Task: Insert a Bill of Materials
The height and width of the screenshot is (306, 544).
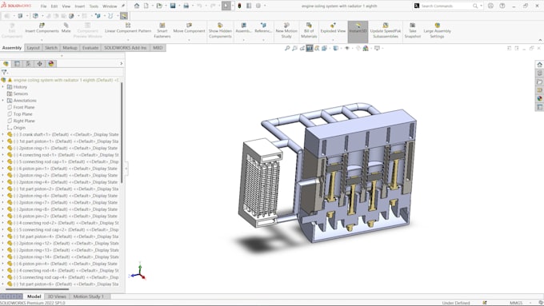Action: [309, 30]
